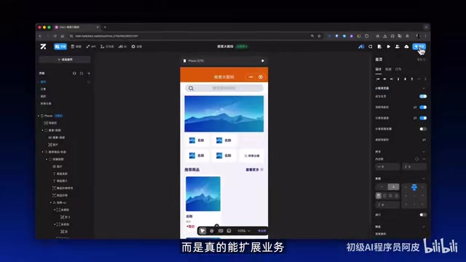Select the Phone node in component tree
466x262 pixels.
[49, 116]
